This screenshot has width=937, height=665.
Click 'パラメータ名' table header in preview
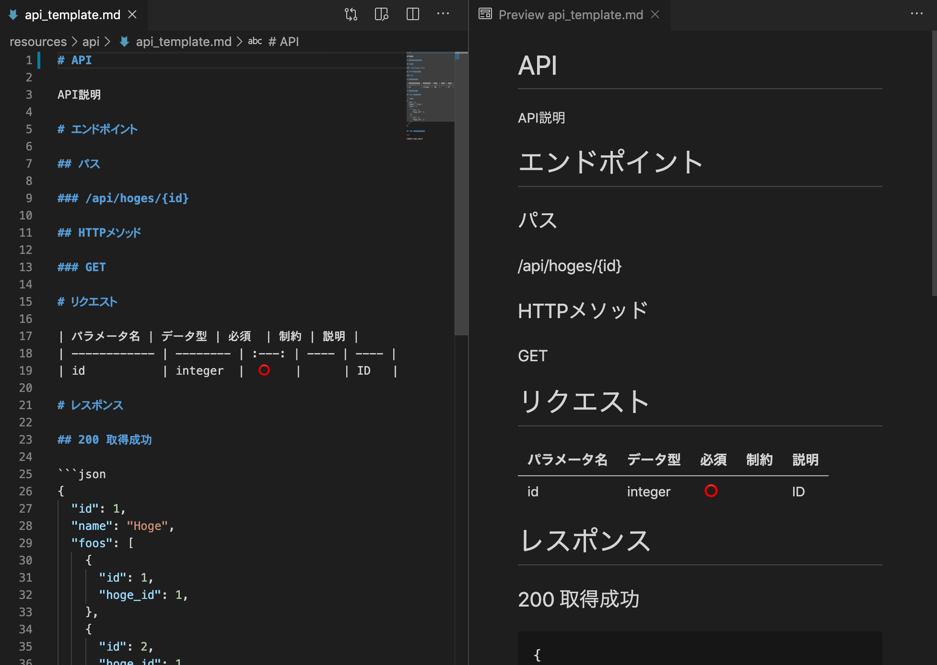(567, 460)
